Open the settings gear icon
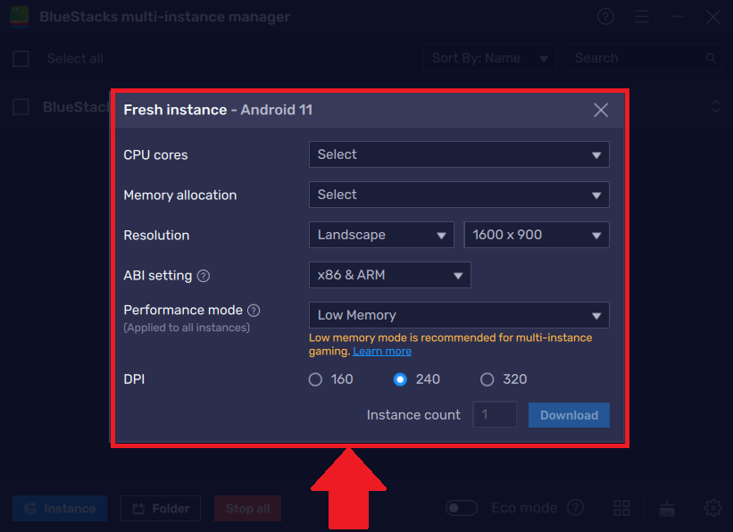 (x=712, y=507)
